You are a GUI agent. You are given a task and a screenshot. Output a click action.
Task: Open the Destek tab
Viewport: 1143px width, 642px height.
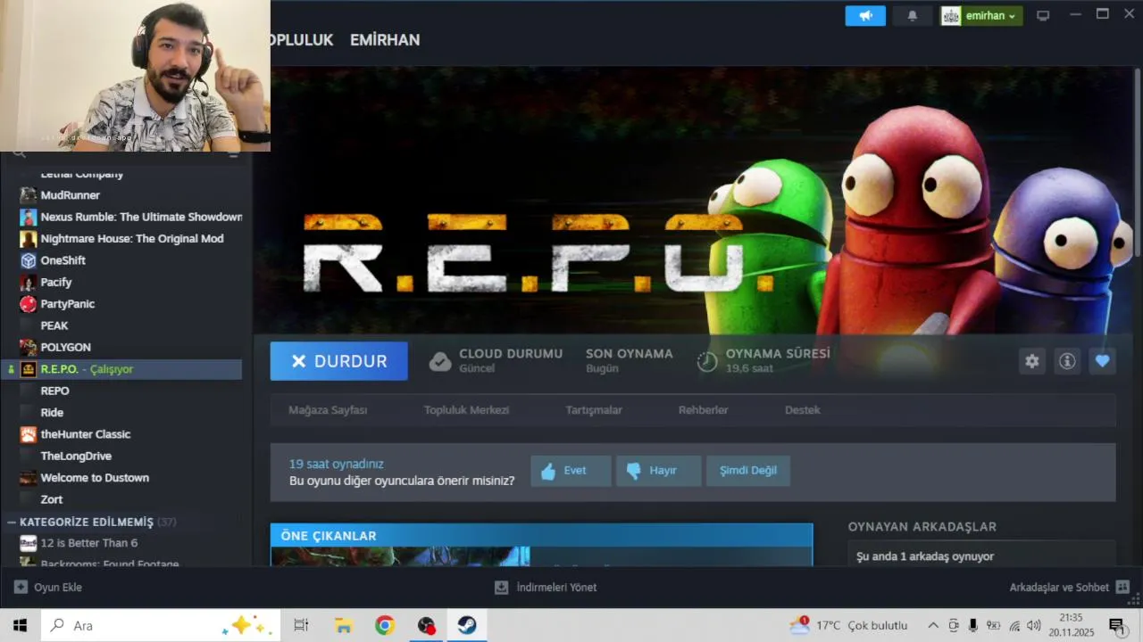(x=803, y=410)
